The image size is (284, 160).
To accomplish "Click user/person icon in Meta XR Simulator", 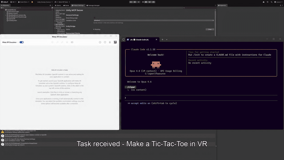I will (x=110, y=42).
